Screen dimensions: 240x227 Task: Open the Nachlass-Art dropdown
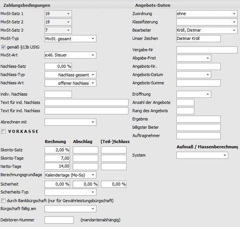pos(71,83)
